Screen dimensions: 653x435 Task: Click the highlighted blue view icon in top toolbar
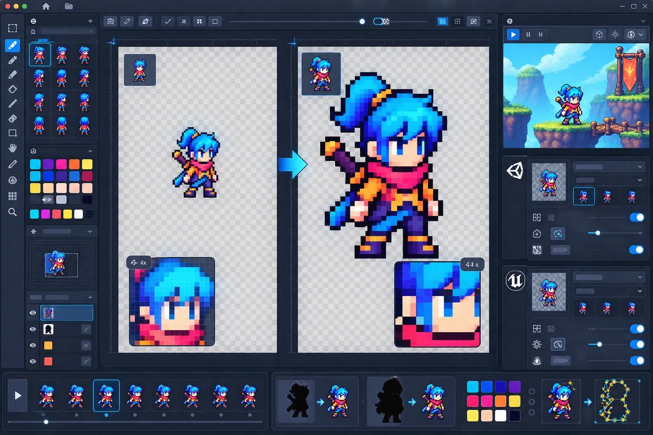443,21
